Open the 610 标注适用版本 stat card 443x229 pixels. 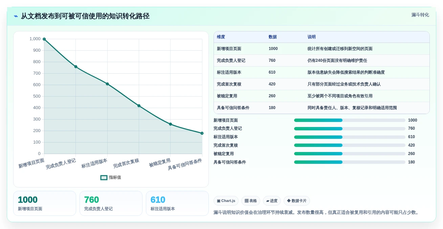(177, 203)
